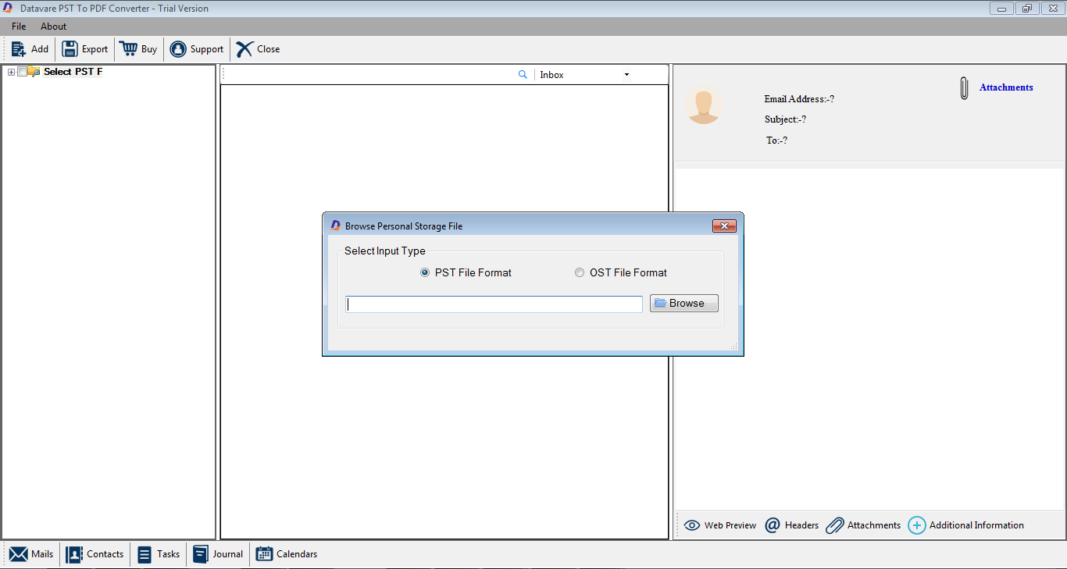This screenshot has height=569, width=1067.
Task: Show Mails view
Action: [32, 554]
